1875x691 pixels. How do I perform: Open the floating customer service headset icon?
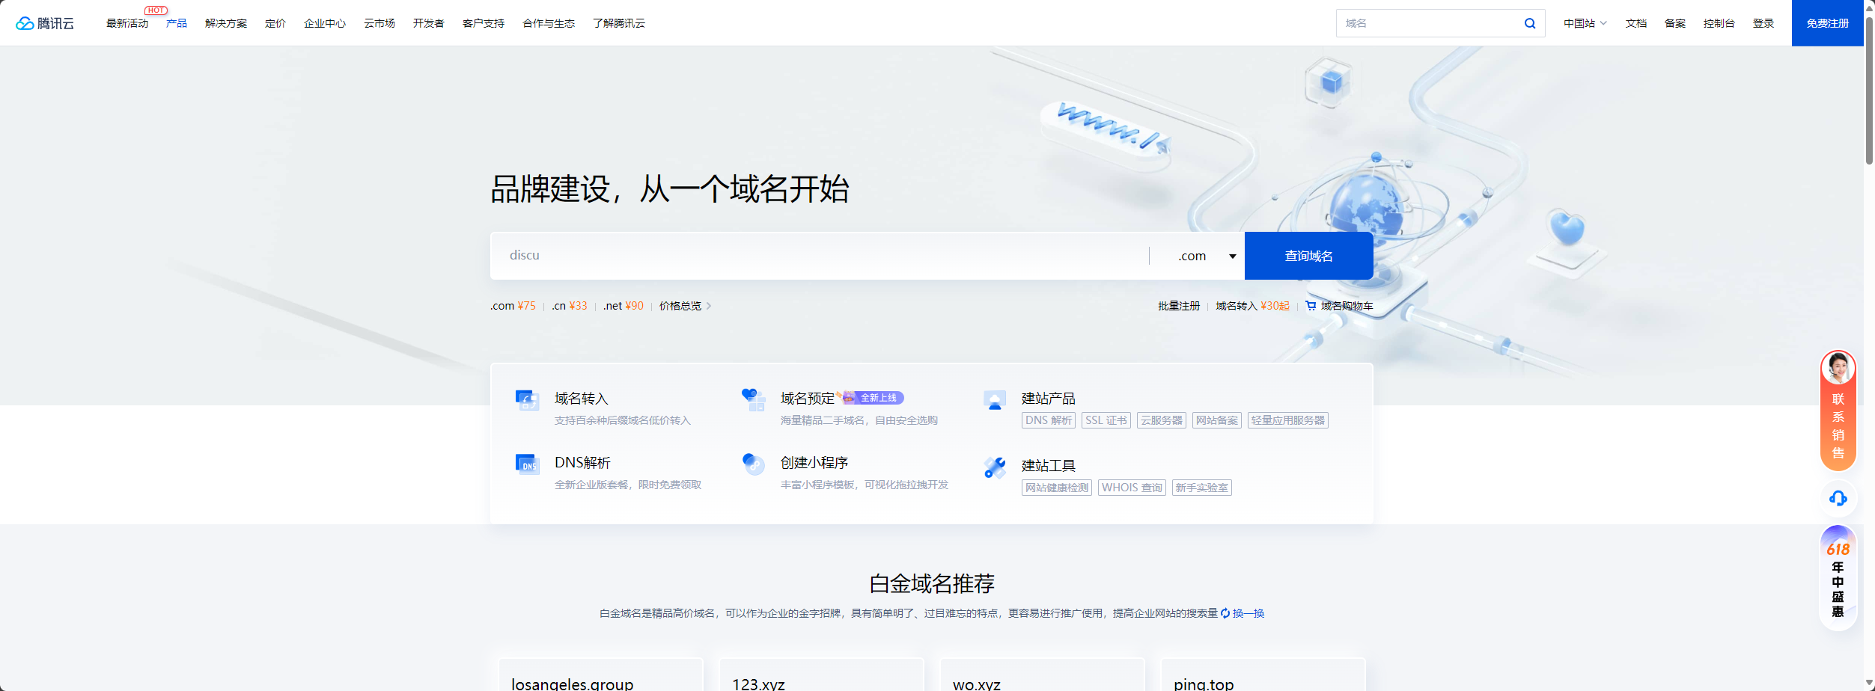[1838, 498]
